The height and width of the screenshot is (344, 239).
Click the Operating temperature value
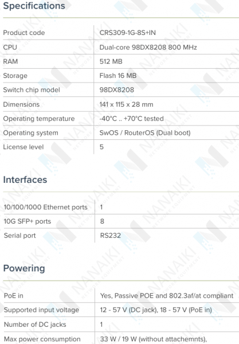coord(132,119)
